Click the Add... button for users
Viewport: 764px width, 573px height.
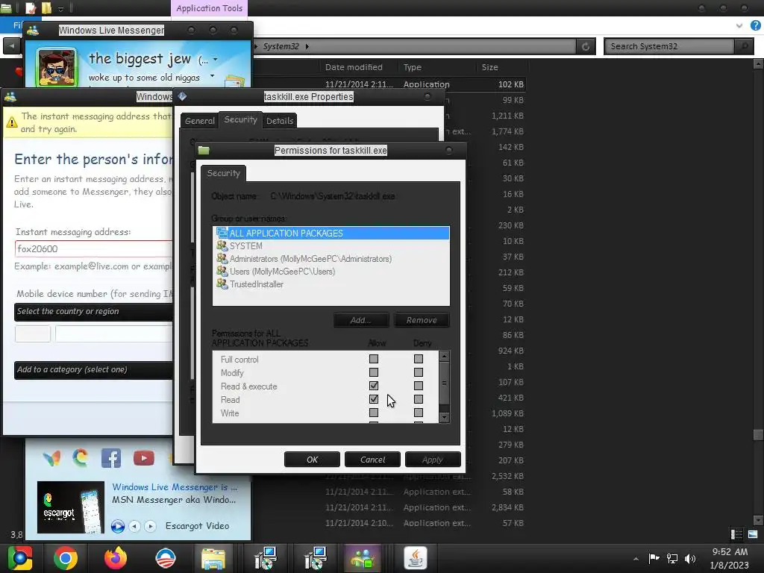click(361, 320)
